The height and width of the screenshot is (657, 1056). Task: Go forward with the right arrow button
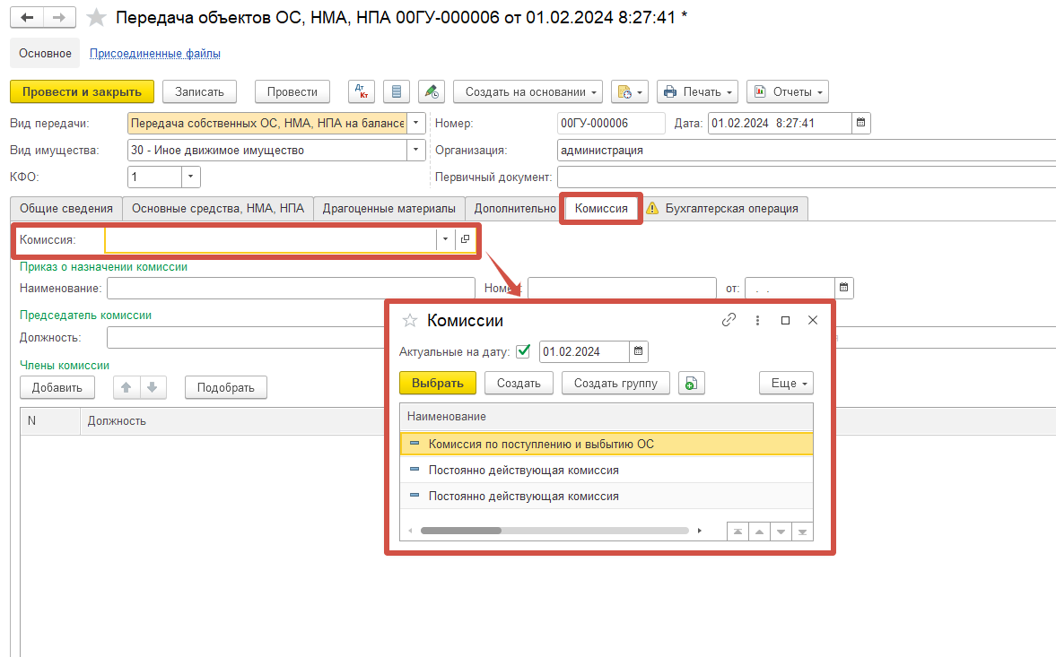59,18
